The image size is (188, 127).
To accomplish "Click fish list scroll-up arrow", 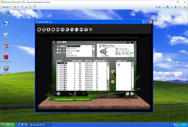I will point(108,63).
